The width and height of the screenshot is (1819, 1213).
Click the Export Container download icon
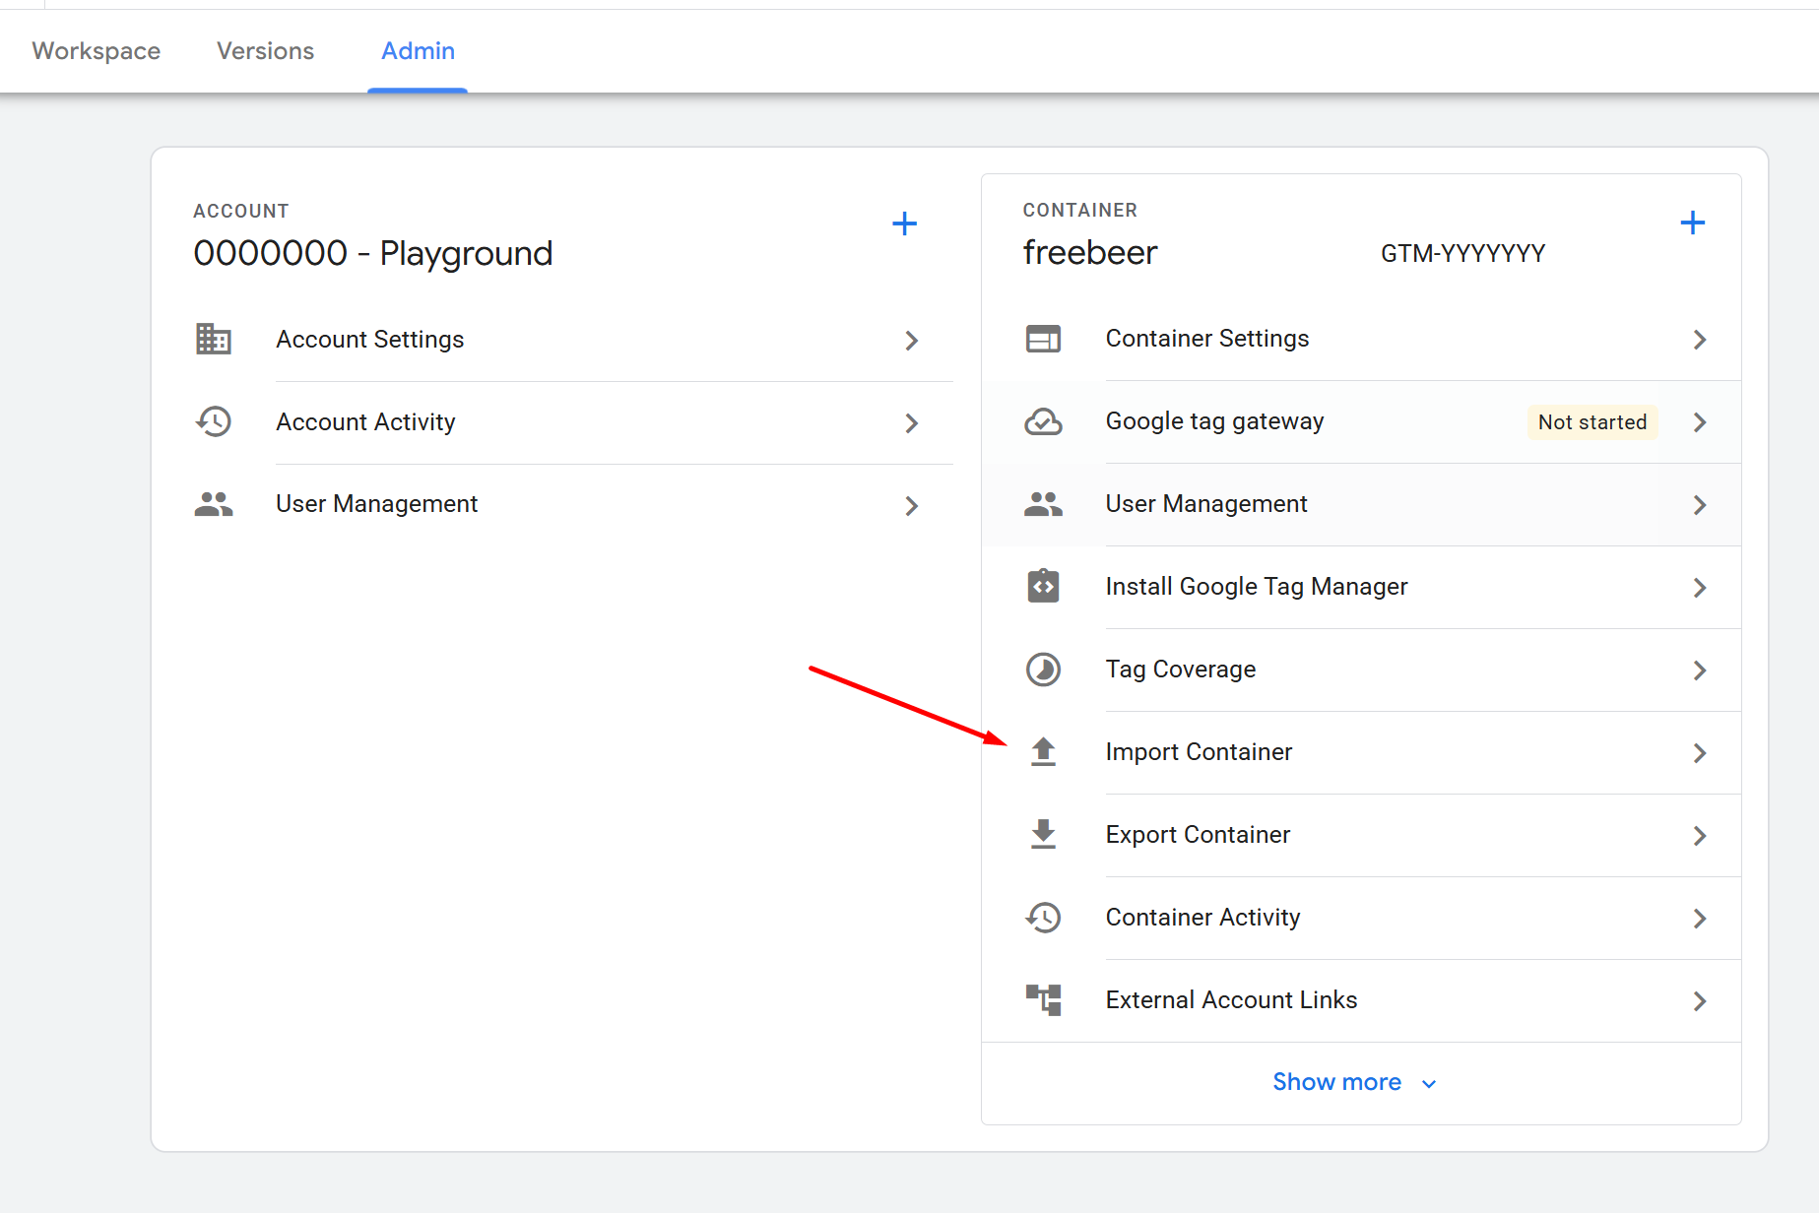point(1043,834)
